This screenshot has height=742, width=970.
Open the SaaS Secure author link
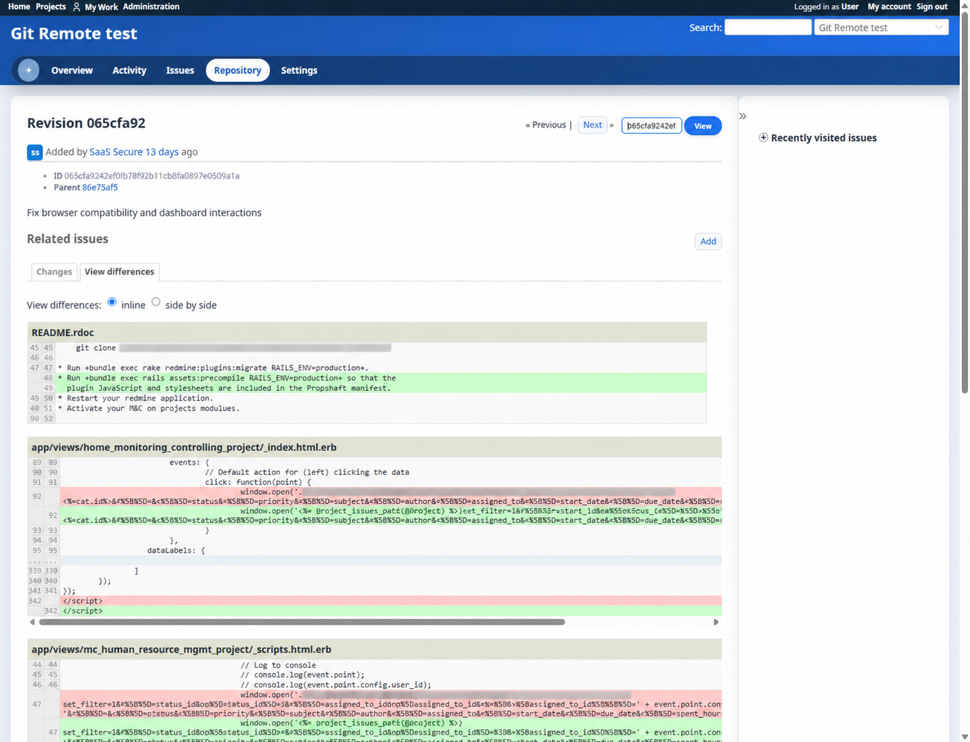pyautogui.click(x=116, y=152)
